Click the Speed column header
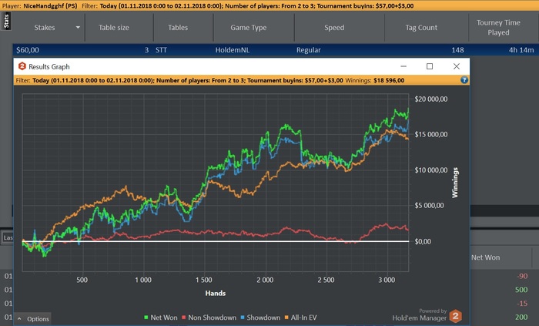Viewport: 539px width, 326px height. [x=334, y=28]
